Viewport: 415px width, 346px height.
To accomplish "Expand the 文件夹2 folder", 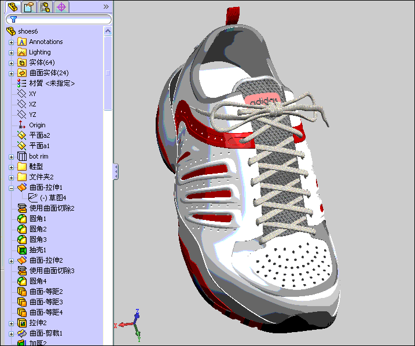I will [11, 178].
